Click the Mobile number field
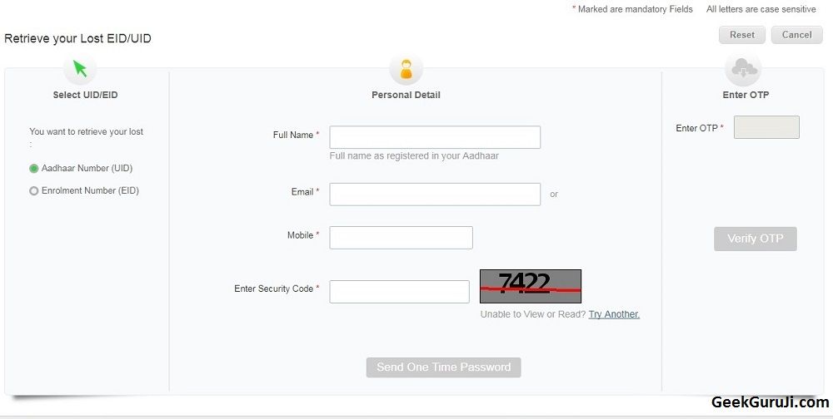This screenshot has height=419, width=833. point(401,238)
